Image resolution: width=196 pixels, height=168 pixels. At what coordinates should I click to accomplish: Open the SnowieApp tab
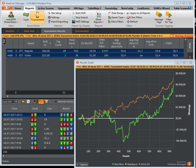click(111, 8)
